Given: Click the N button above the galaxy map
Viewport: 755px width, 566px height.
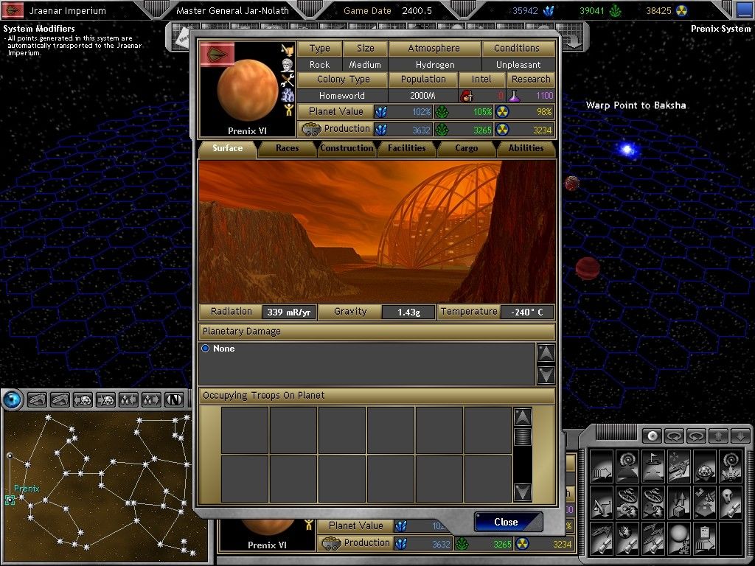Looking at the screenshot, I should pos(175,399).
